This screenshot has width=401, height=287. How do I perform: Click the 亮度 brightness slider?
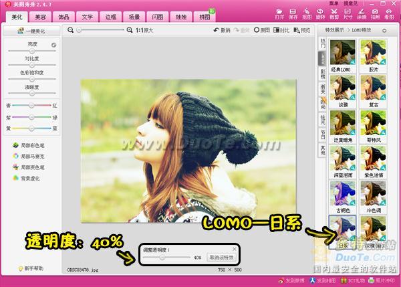click(32, 51)
